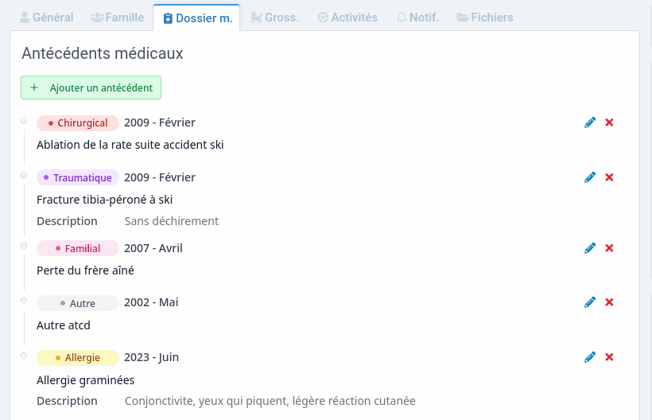
Task: Edit the Traumatique entry with pencil icon
Action: coord(590,177)
